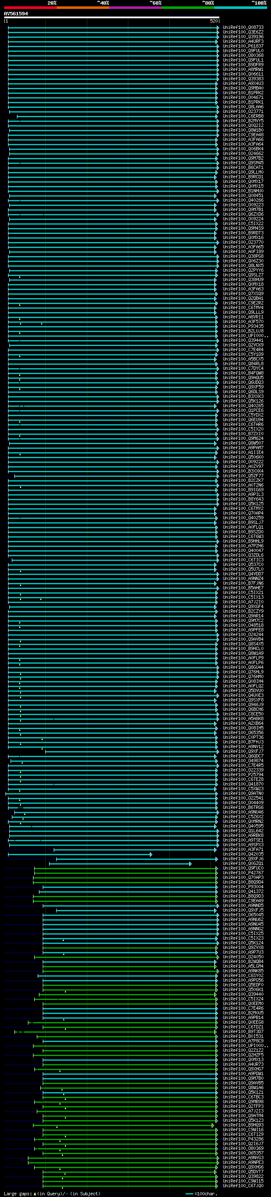Select the UniRef100_Q39383 label
Image resolution: width=271 pixels, height=1197 pixels.
tap(243, 79)
